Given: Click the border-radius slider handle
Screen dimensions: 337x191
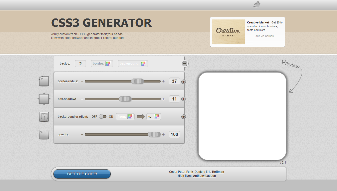Looking at the screenshot, I should 138,81.
